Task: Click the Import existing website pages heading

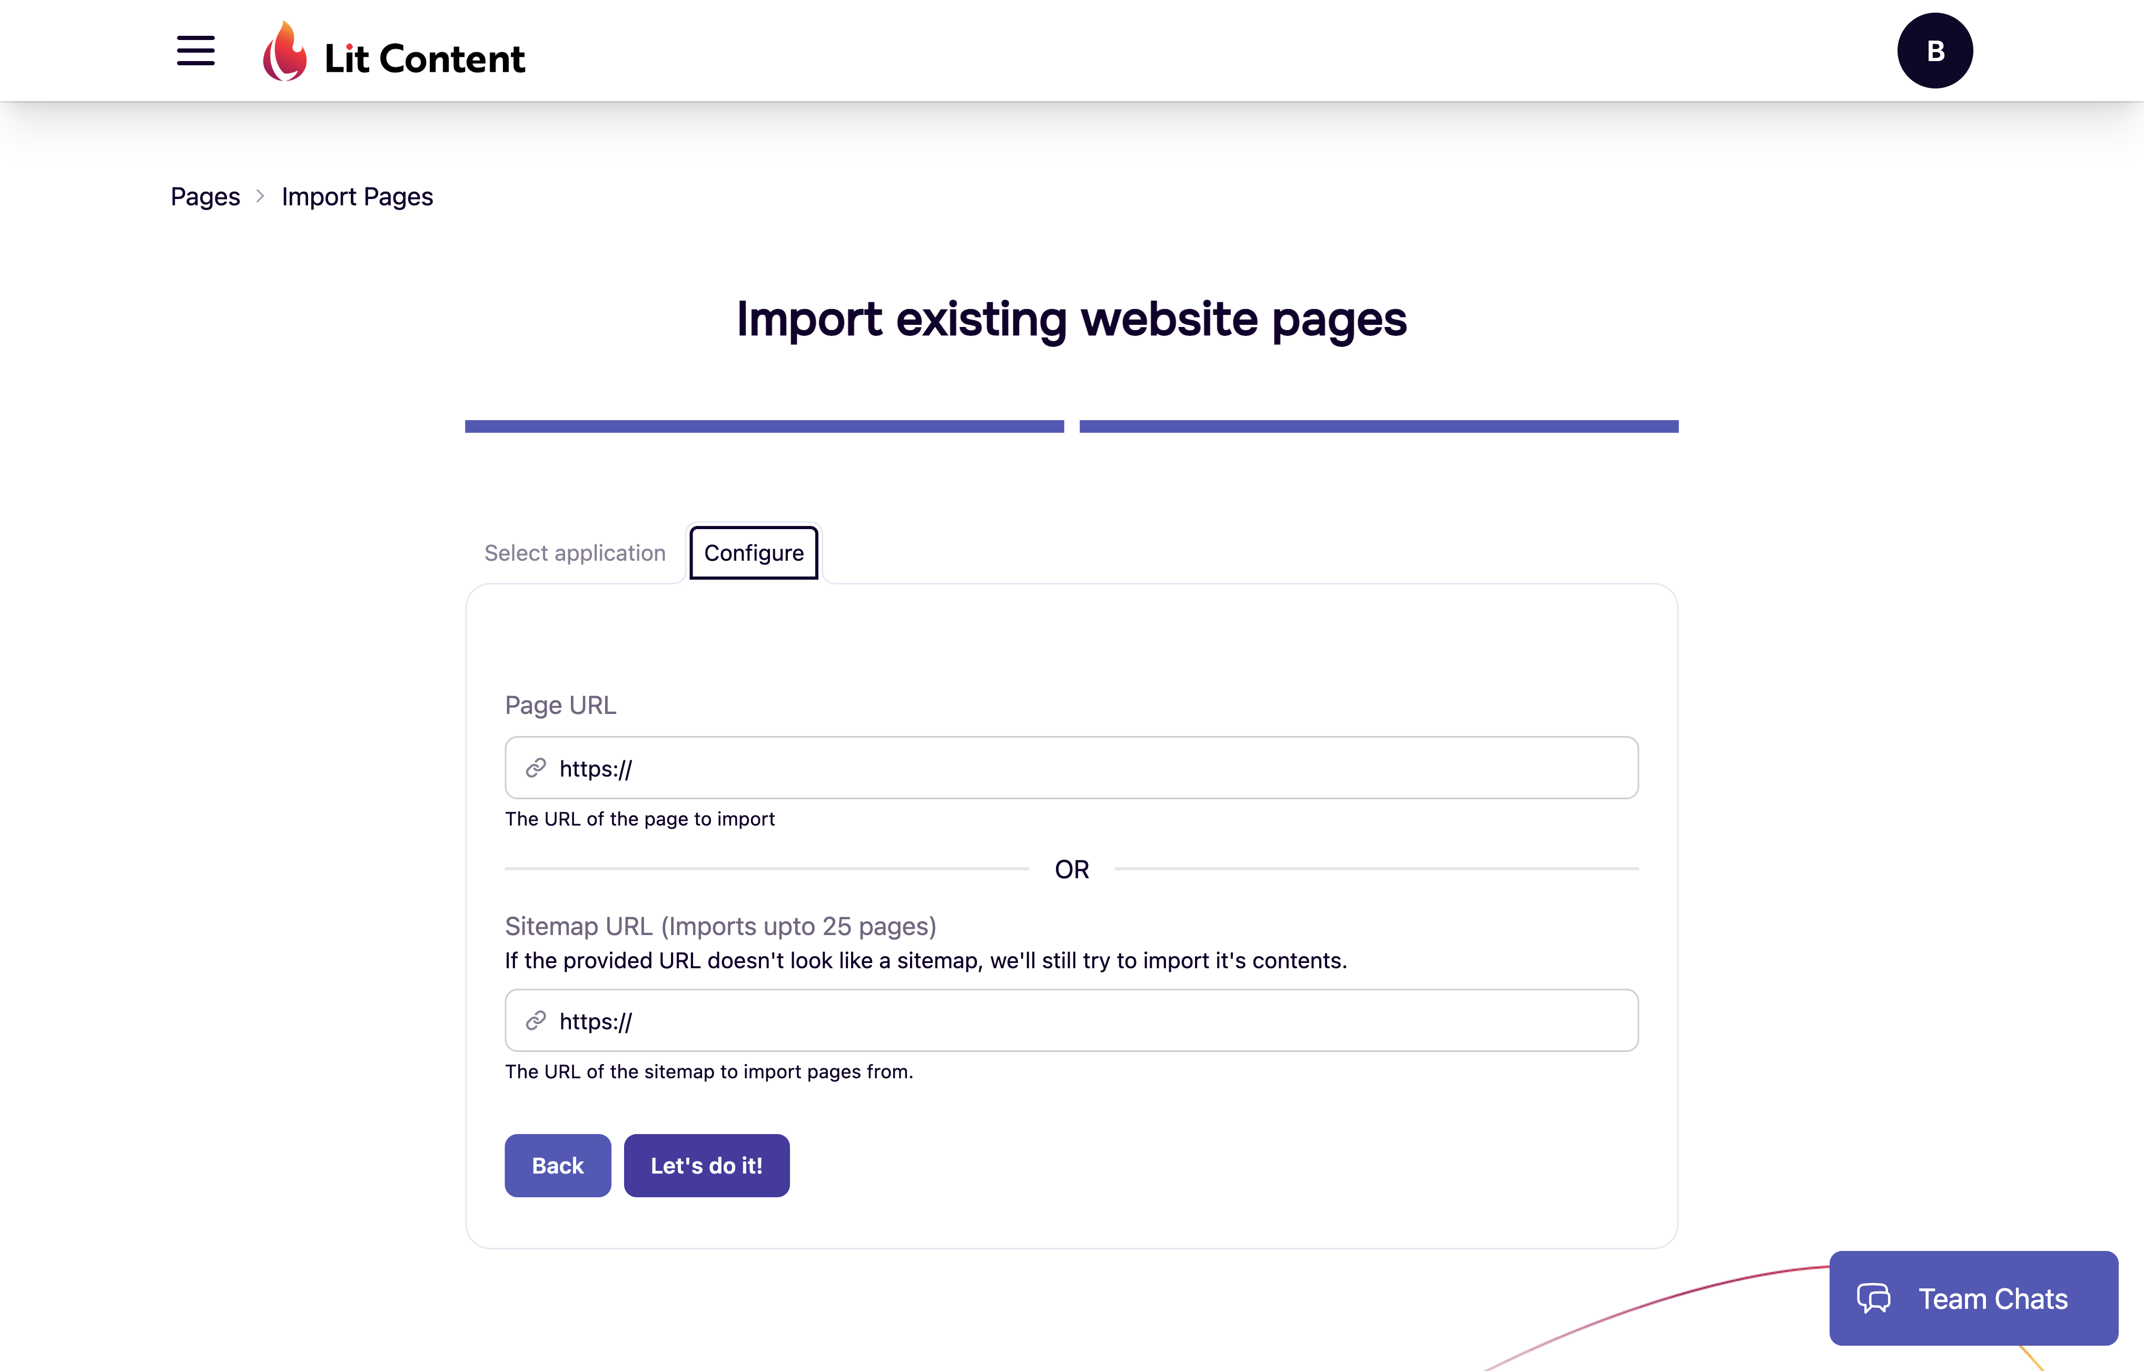Action: (x=1071, y=320)
